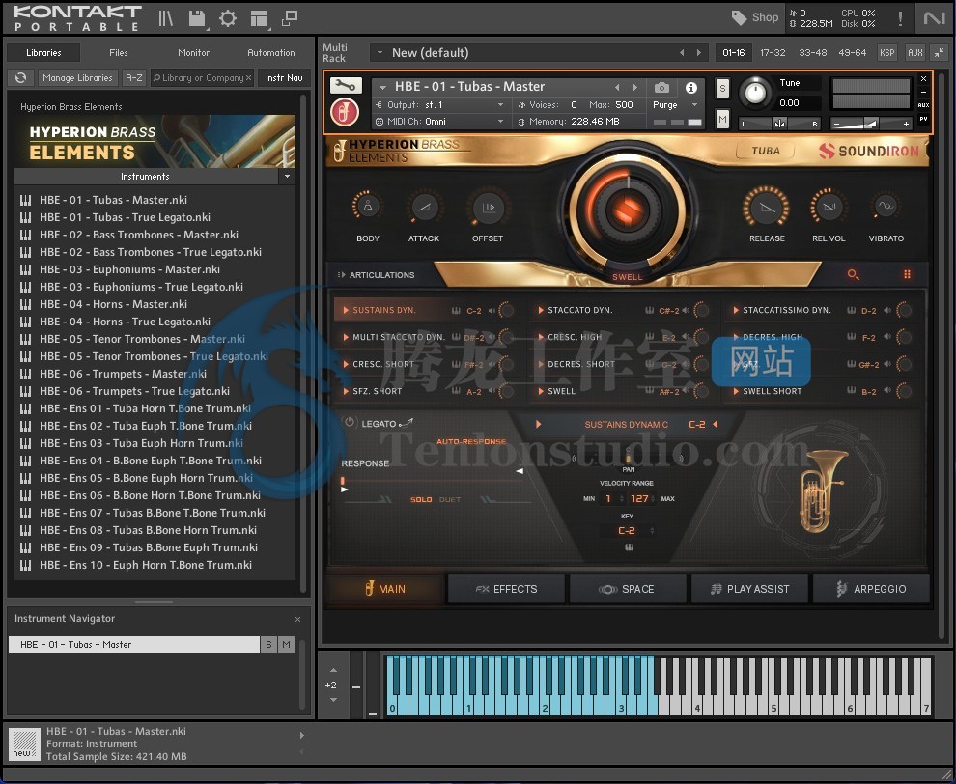956x784 pixels.
Task: Click the Library or Company search field
Action: tap(202, 78)
